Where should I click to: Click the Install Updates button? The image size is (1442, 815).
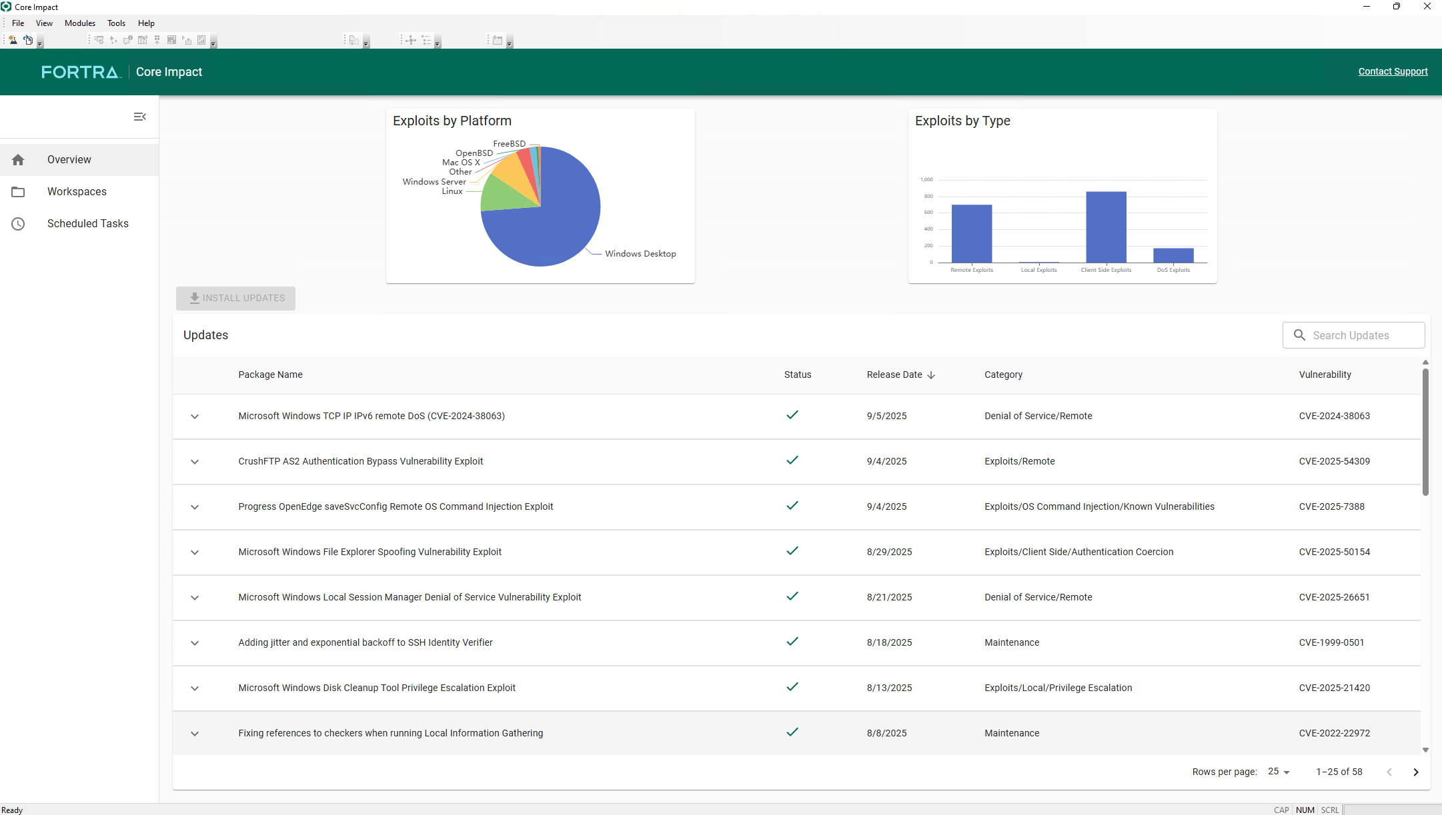(235, 298)
